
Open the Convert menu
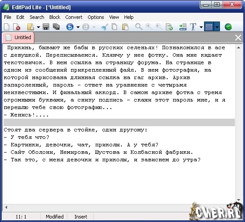pyautogui.click(x=73, y=17)
